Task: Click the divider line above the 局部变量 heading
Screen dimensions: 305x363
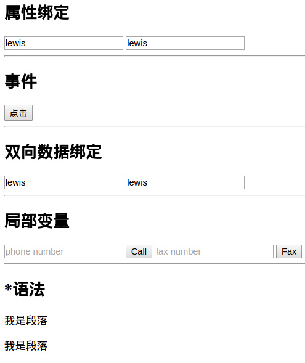Action: (155, 195)
